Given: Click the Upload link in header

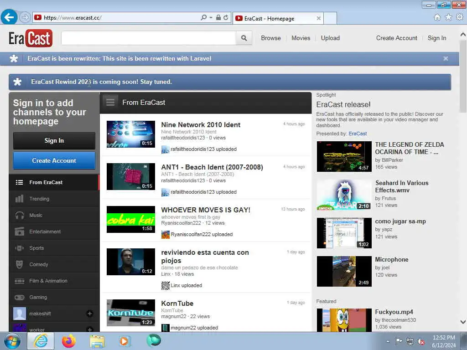Looking at the screenshot, I should tap(330, 38).
